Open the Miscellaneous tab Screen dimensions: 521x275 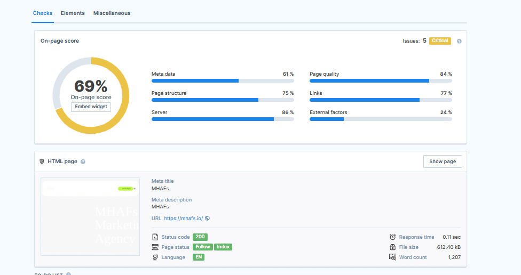click(112, 13)
